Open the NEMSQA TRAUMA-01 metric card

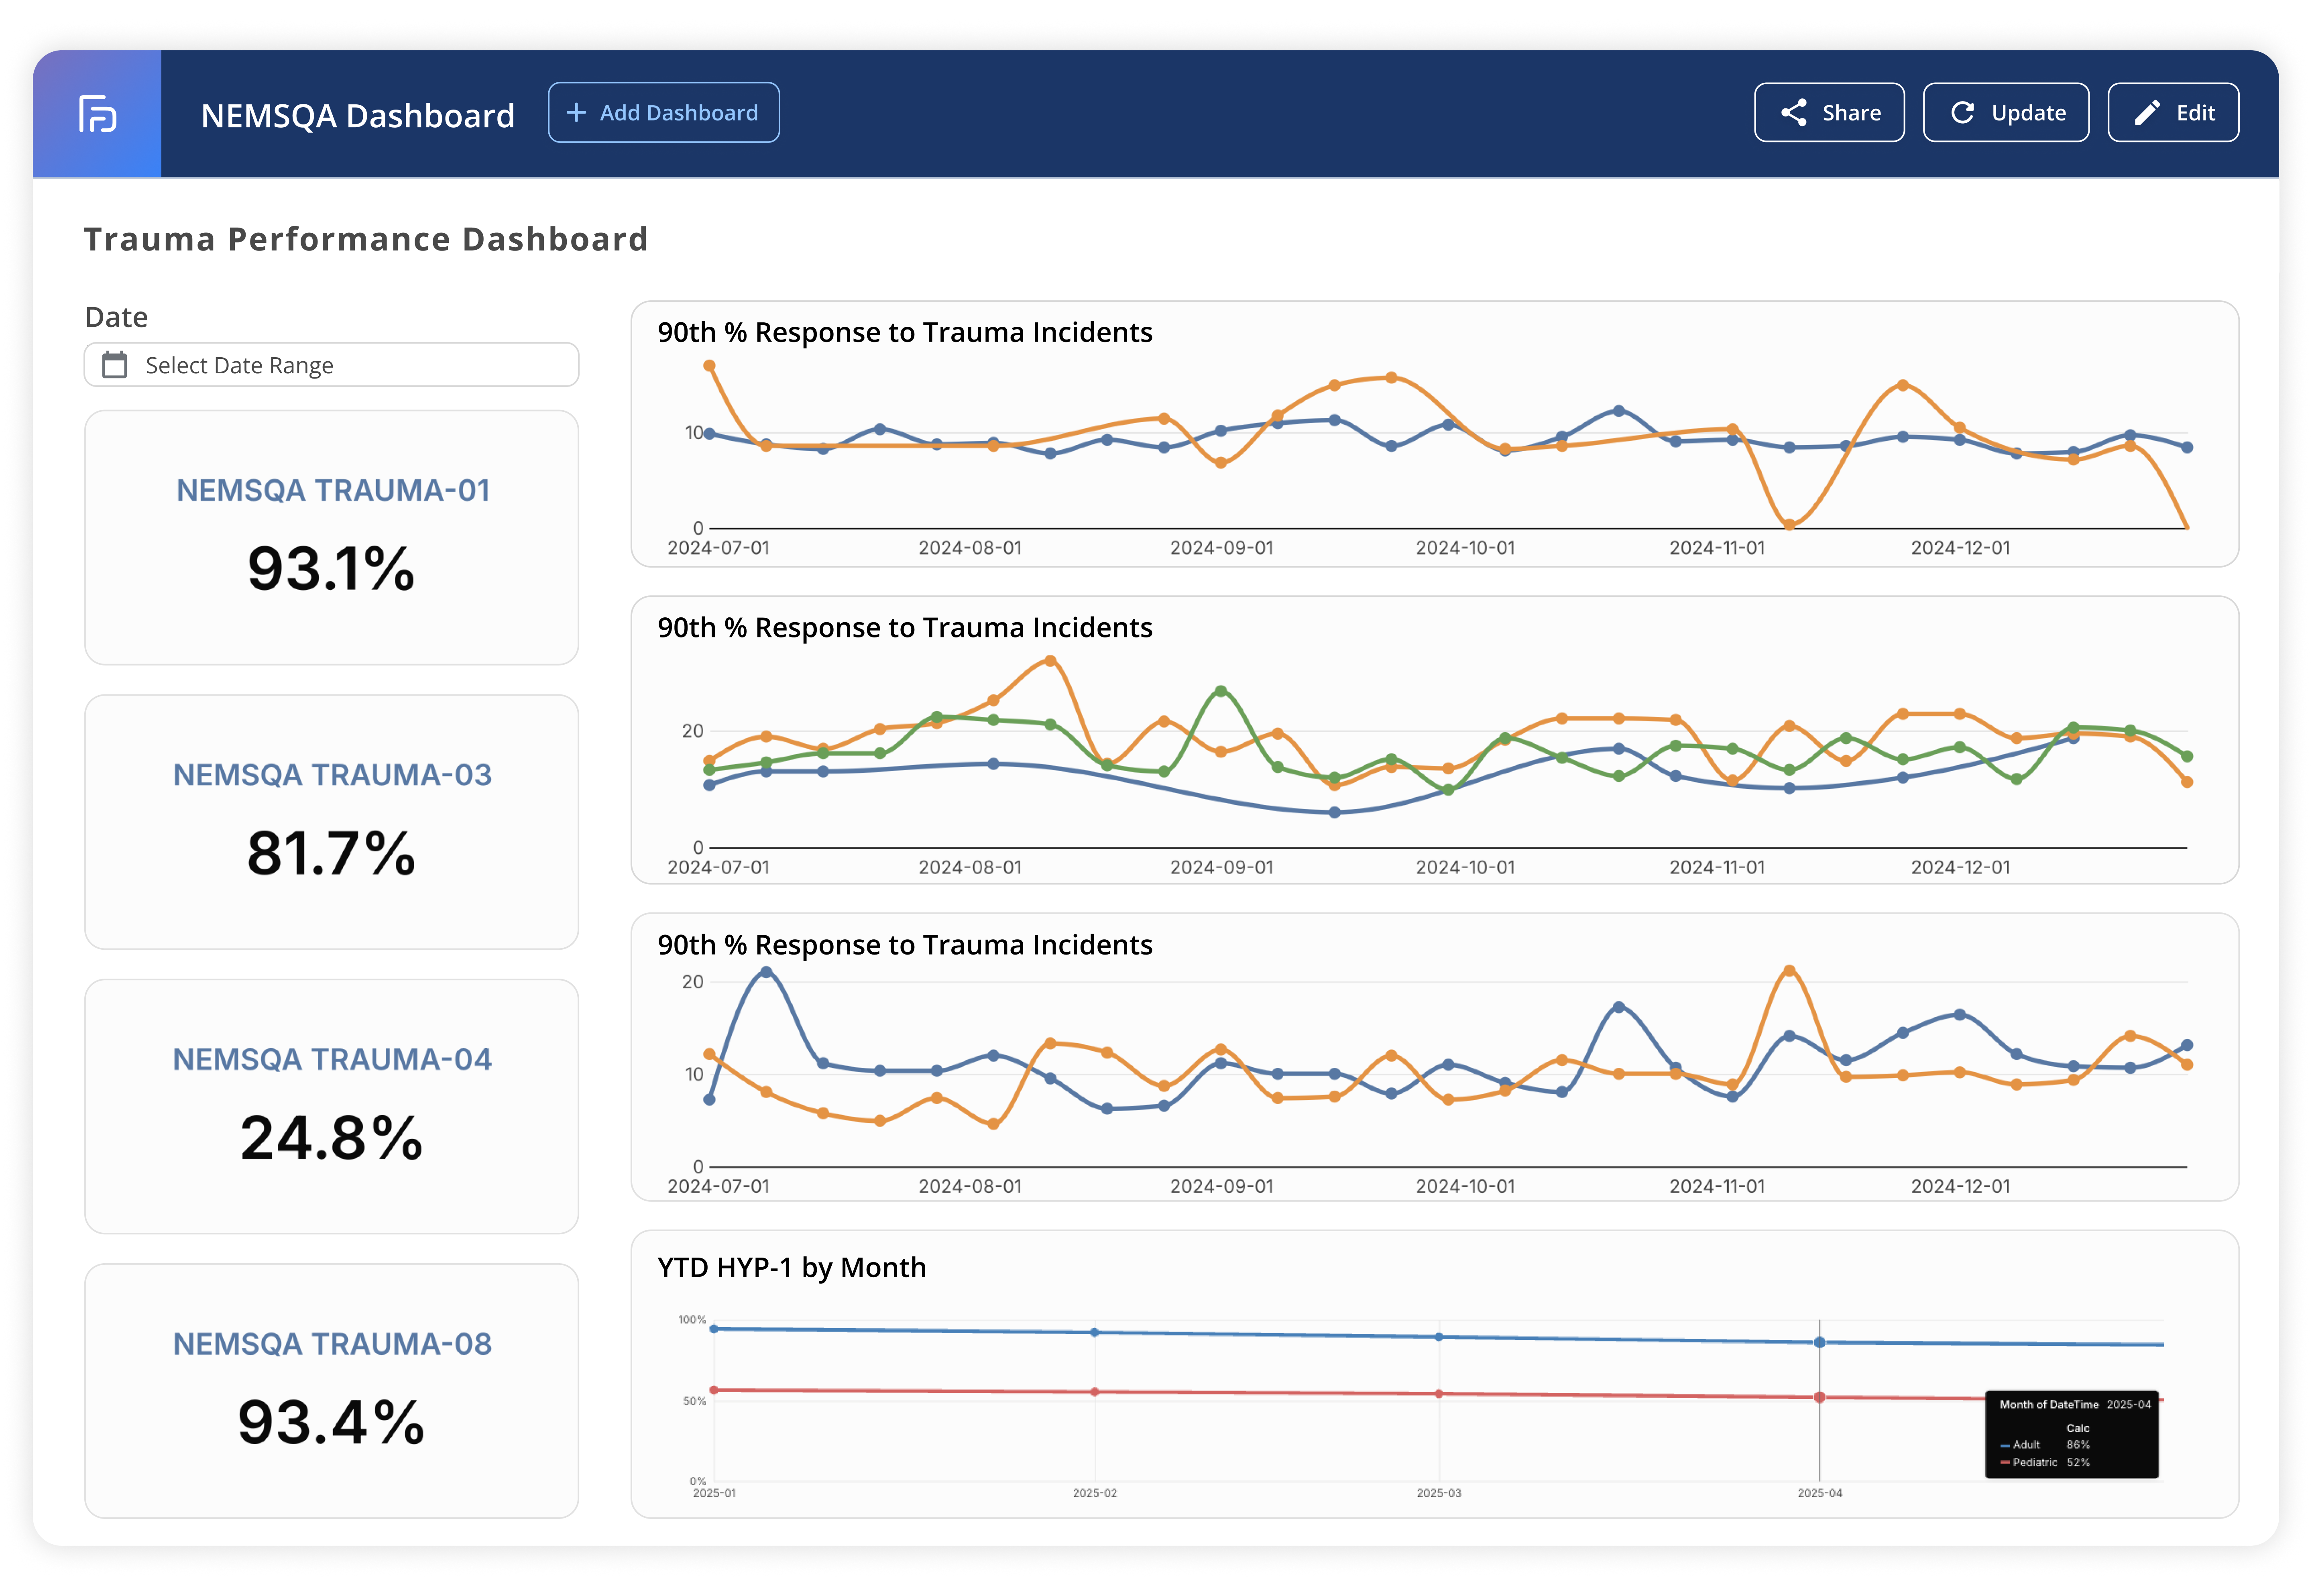click(331, 537)
